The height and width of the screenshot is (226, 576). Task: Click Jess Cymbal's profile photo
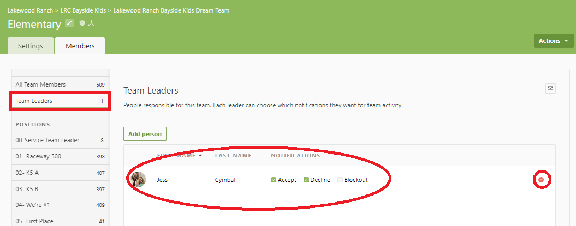138,180
